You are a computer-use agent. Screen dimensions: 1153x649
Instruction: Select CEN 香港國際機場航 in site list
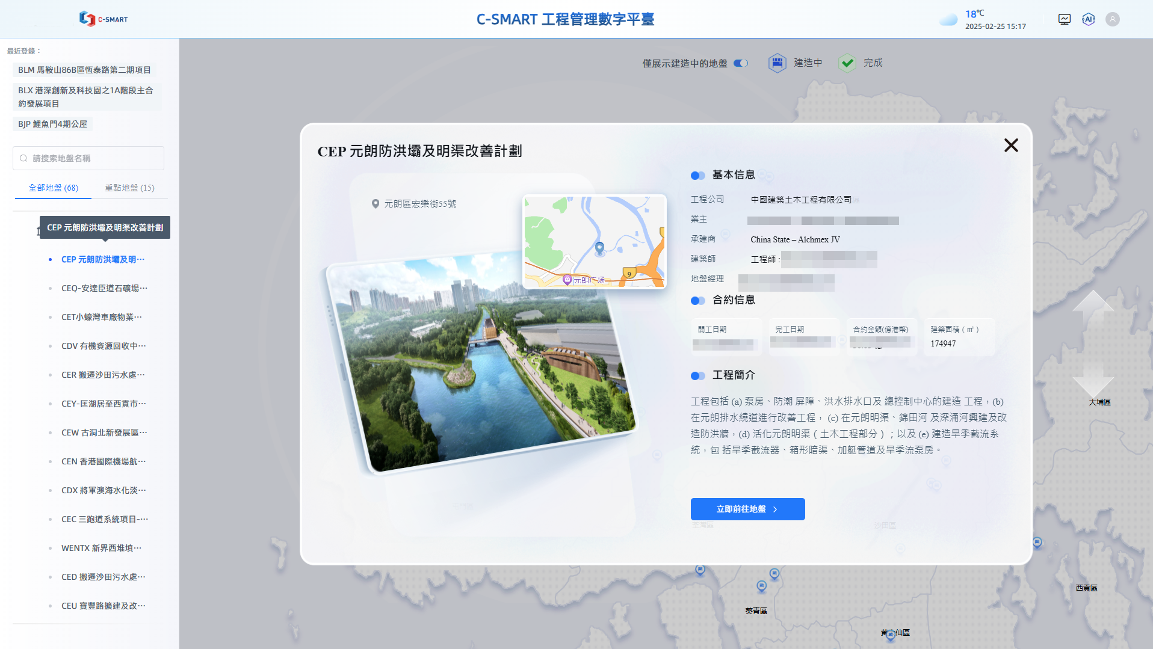pyautogui.click(x=104, y=461)
